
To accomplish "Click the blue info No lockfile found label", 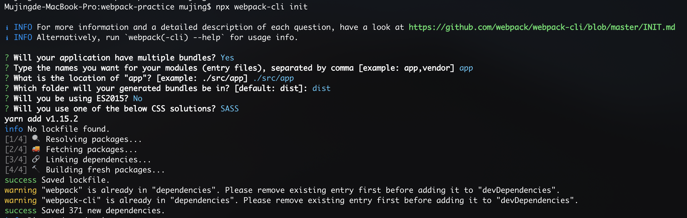I will (x=14, y=129).
